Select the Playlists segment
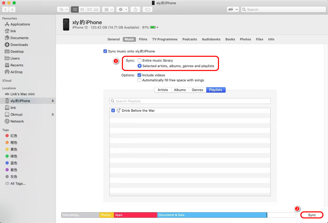Screen dimensions: 328x223 coord(216,90)
